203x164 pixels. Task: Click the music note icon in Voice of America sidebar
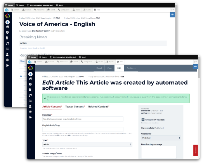7,43
